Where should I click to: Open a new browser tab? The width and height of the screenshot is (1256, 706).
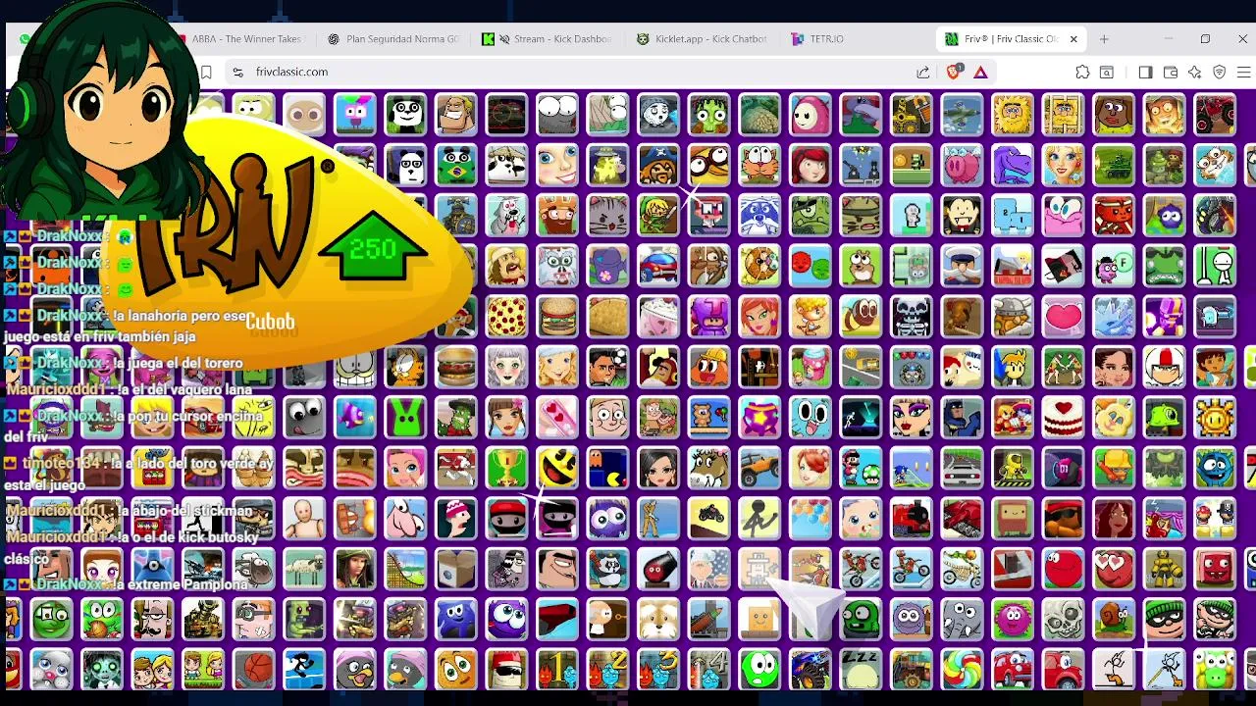click(x=1104, y=39)
